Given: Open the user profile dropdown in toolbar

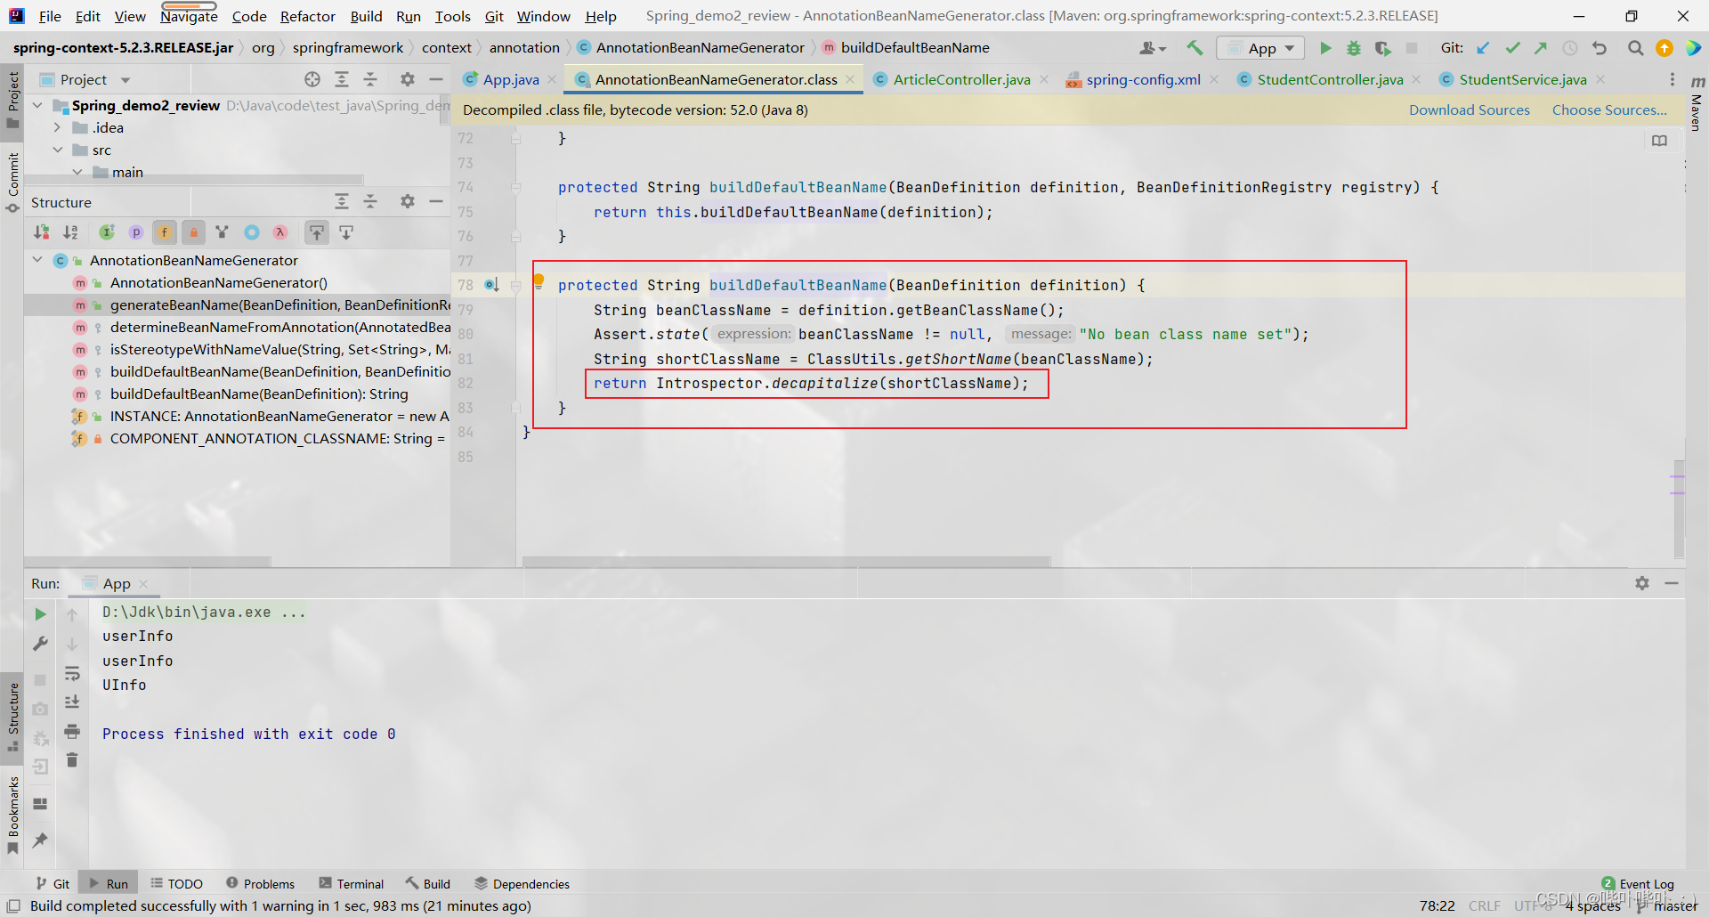Looking at the screenshot, I should 1153,48.
